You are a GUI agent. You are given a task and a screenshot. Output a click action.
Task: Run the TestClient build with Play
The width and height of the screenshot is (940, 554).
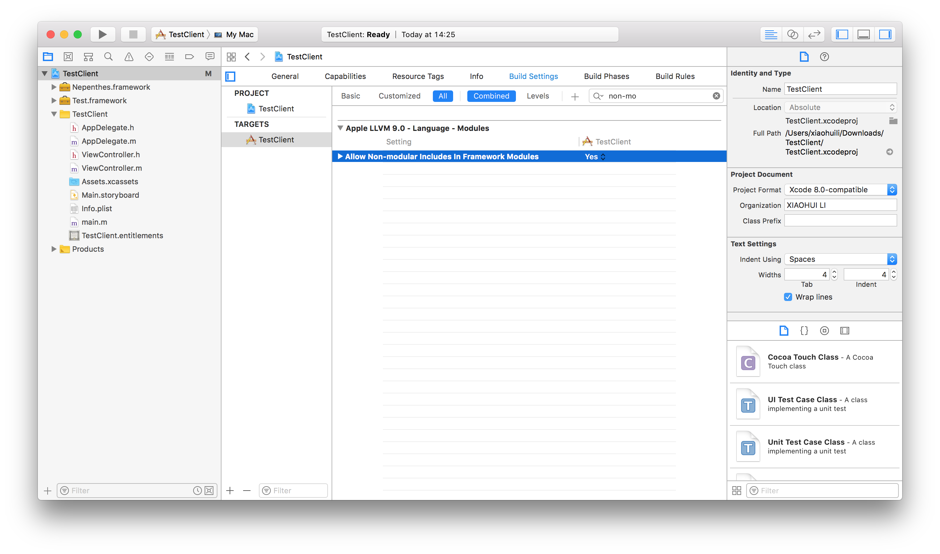tap(102, 34)
